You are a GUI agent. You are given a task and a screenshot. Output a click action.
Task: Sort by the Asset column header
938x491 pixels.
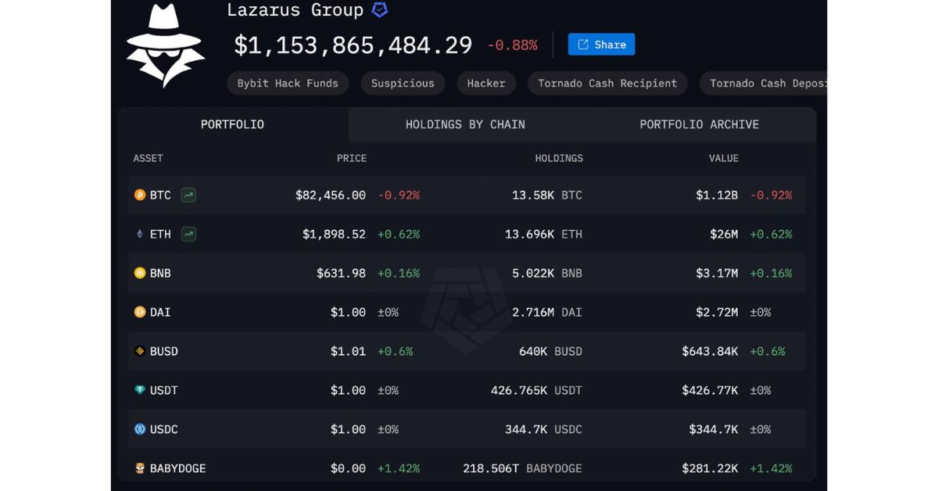click(x=148, y=158)
